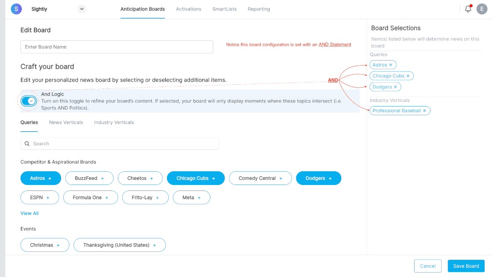Switch to the Reporting tab
The width and height of the screenshot is (493, 277).
tap(258, 9)
